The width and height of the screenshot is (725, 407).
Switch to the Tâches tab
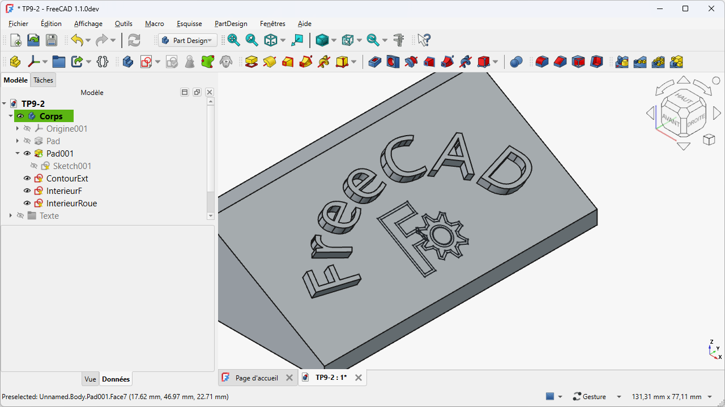click(43, 80)
